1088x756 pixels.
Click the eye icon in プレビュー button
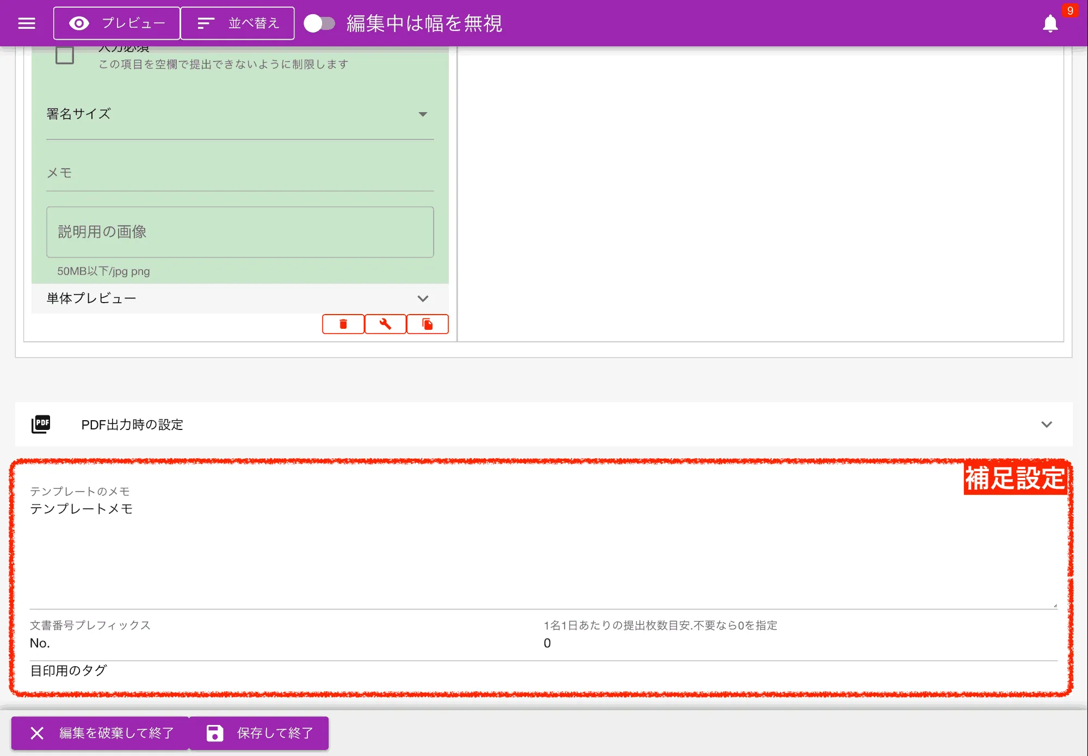pyautogui.click(x=79, y=23)
